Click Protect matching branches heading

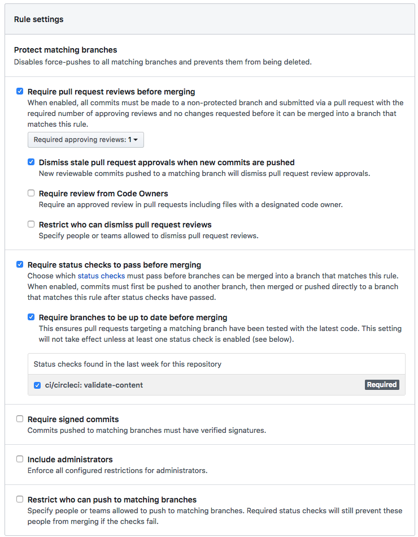point(66,50)
